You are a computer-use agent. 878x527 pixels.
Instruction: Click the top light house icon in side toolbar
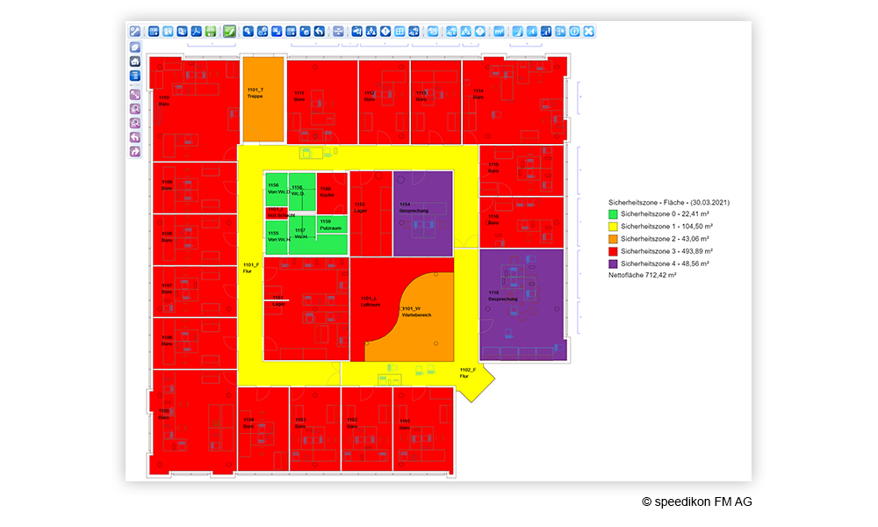[135, 47]
